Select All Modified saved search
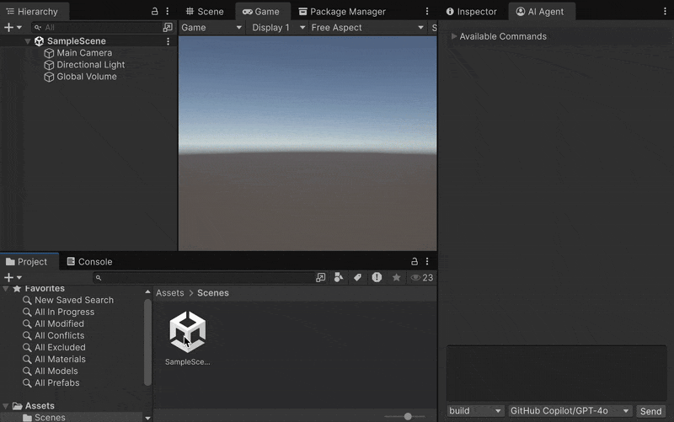 [x=59, y=323]
